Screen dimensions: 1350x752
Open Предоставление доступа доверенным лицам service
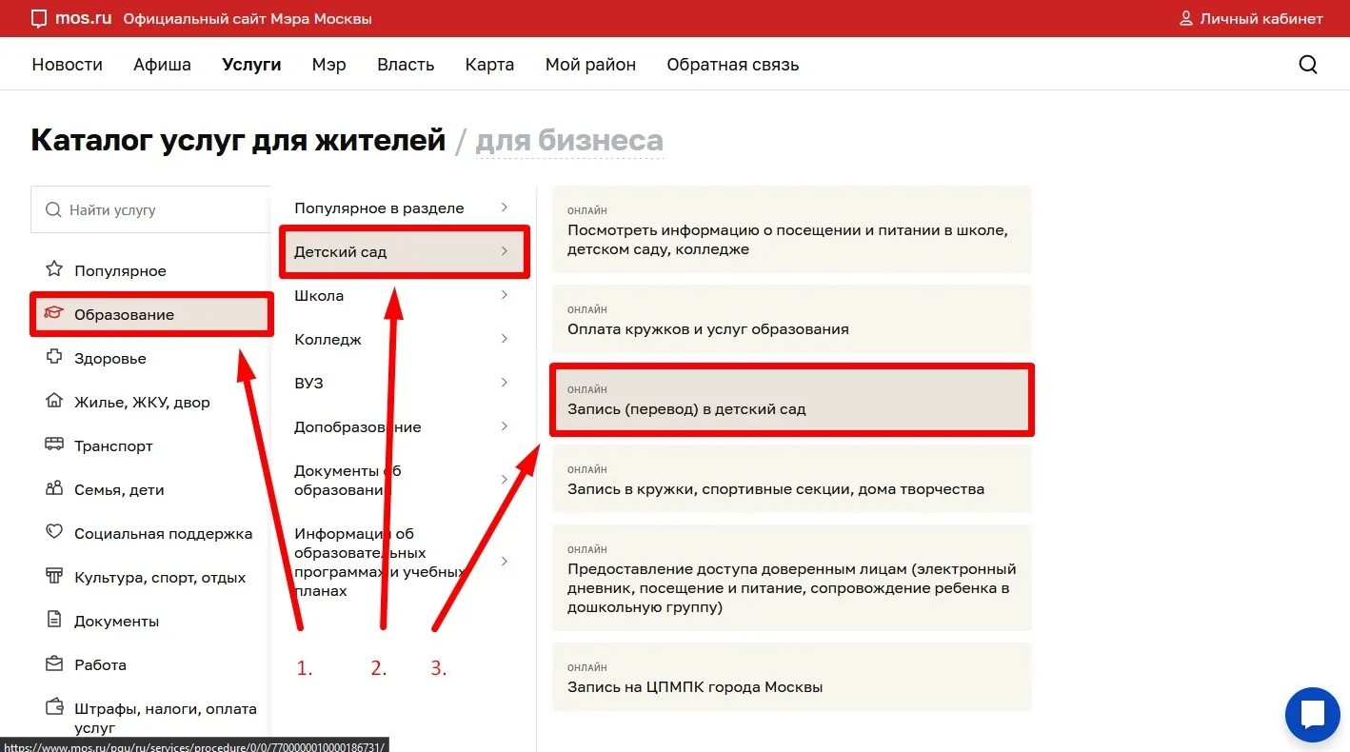click(792, 578)
